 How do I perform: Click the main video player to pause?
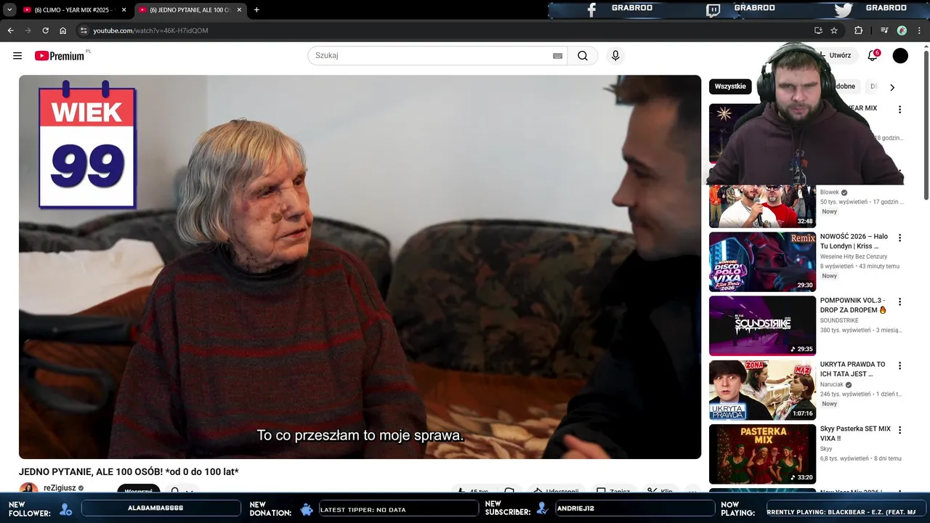coord(360,267)
